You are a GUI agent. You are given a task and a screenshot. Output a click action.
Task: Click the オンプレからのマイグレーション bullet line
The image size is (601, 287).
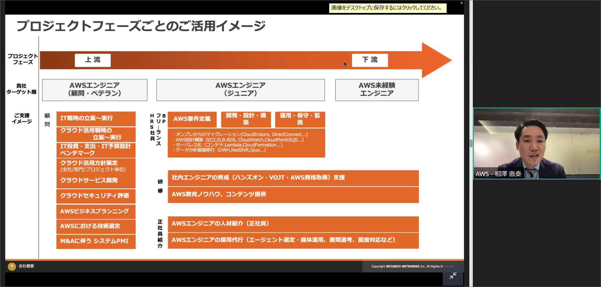(x=240, y=135)
